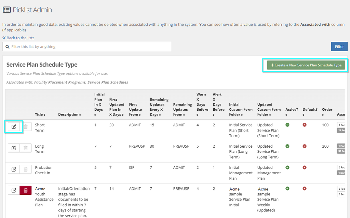Click the red Default X for Short Term

pyautogui.click(x=305, y=125)
